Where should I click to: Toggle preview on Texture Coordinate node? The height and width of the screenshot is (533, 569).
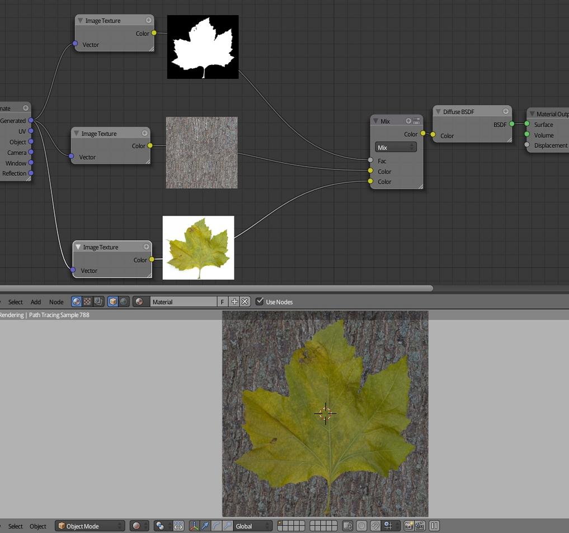click(25, 108)
